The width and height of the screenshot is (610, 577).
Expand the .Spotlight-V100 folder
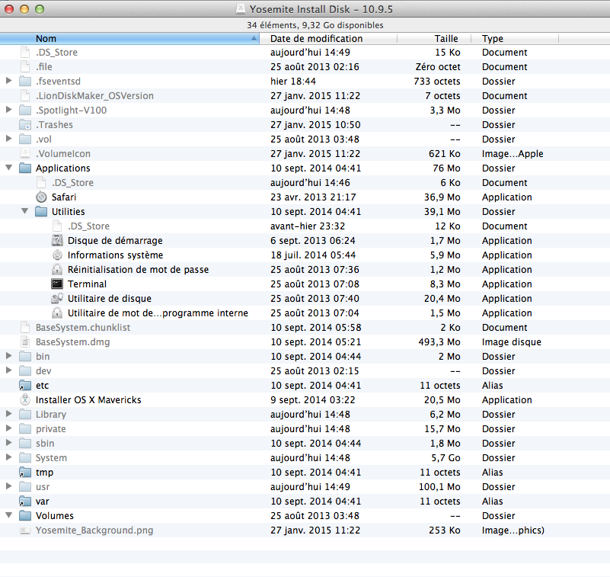(8, 110)
